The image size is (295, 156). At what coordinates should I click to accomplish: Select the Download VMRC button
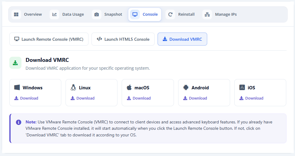(182, 39)
